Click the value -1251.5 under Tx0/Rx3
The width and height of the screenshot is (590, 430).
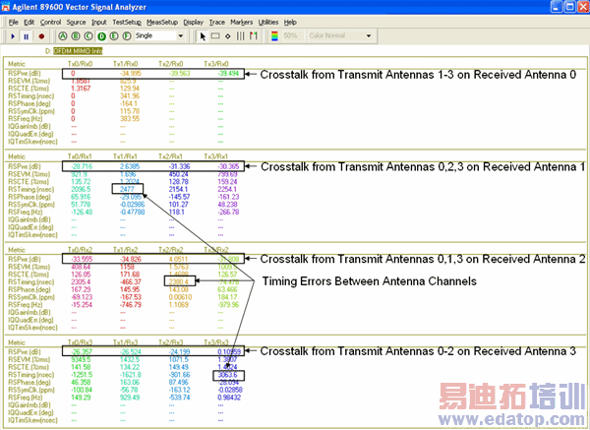click(82, 375)
